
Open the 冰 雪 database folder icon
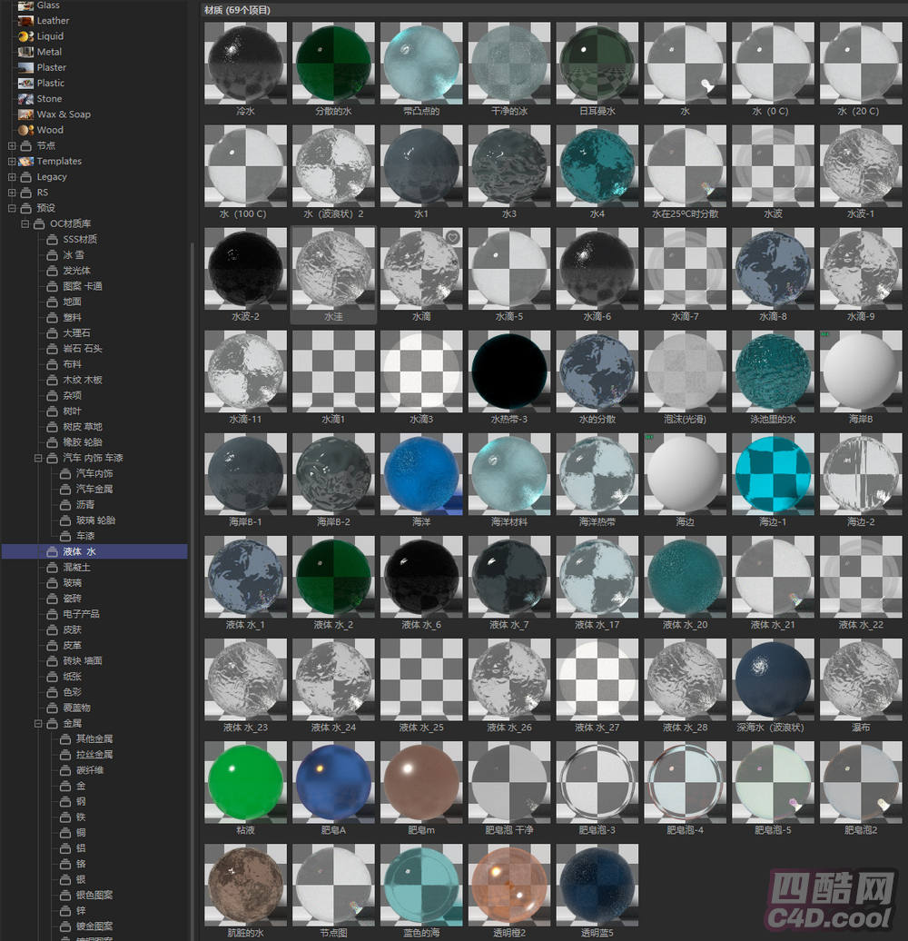(x=53, y=255)
